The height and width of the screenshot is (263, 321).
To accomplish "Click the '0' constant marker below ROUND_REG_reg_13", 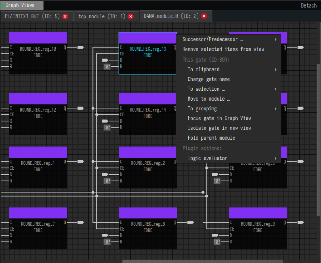I will tap(107, 67).
